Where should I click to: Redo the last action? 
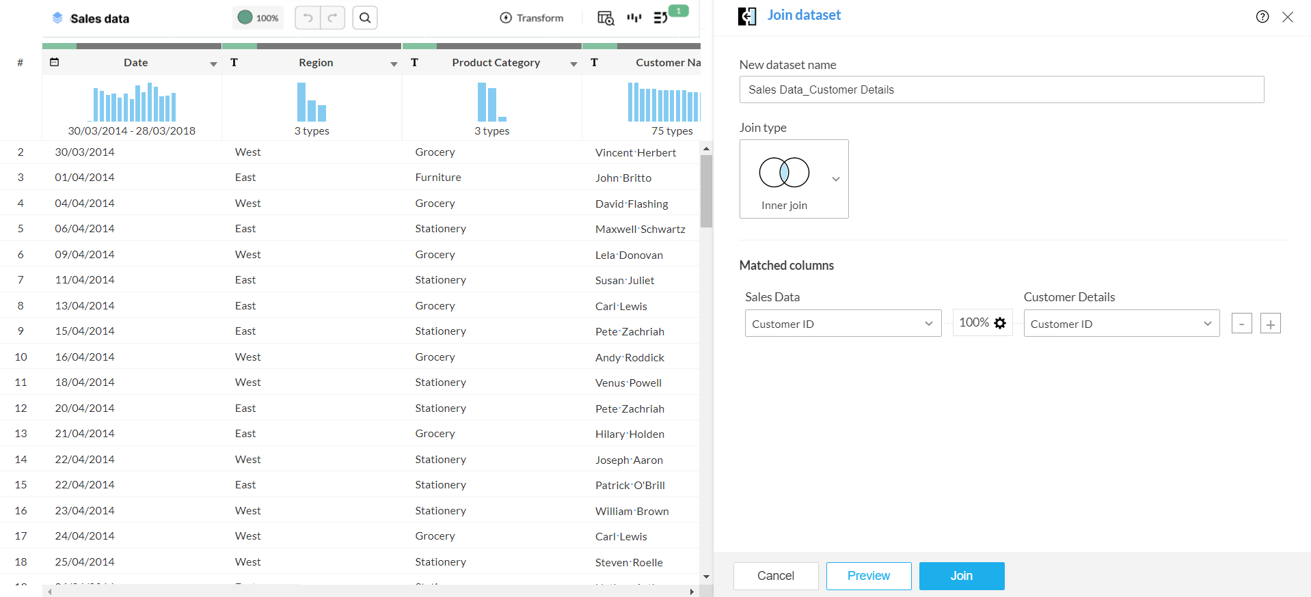332,18
